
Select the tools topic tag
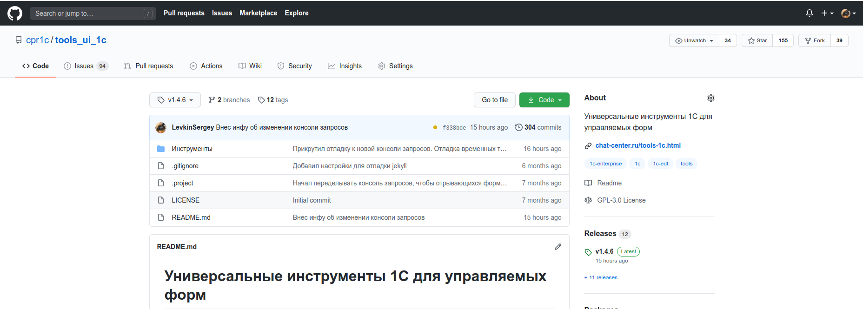tap(686, 164)
